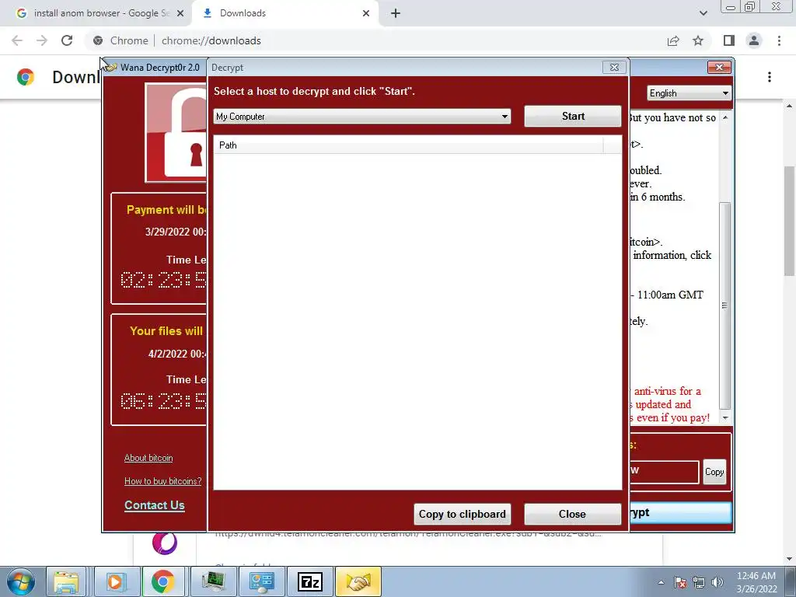This screenshot has width=796, height=597.
Task: Click Chrome forward arrow
Action: tap(42, 40)
